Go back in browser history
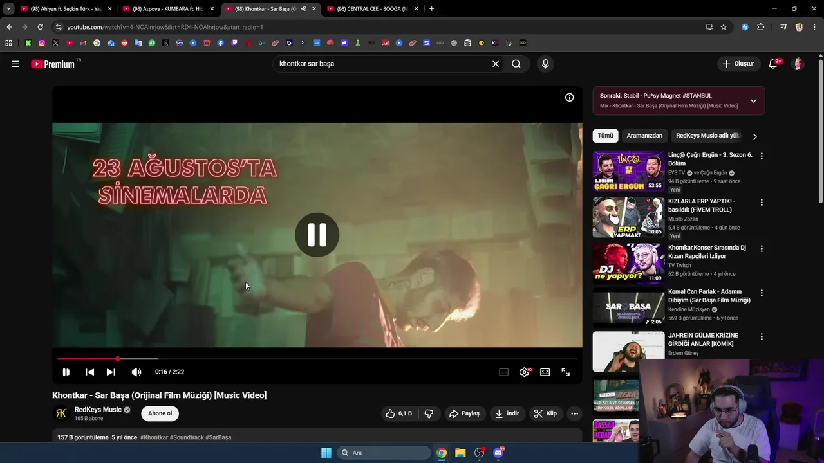Viewport: 824px width, 463px height. coord(9,27)
